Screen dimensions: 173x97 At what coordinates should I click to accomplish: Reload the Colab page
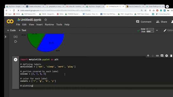pyautogui.click(x=14, y=11)
